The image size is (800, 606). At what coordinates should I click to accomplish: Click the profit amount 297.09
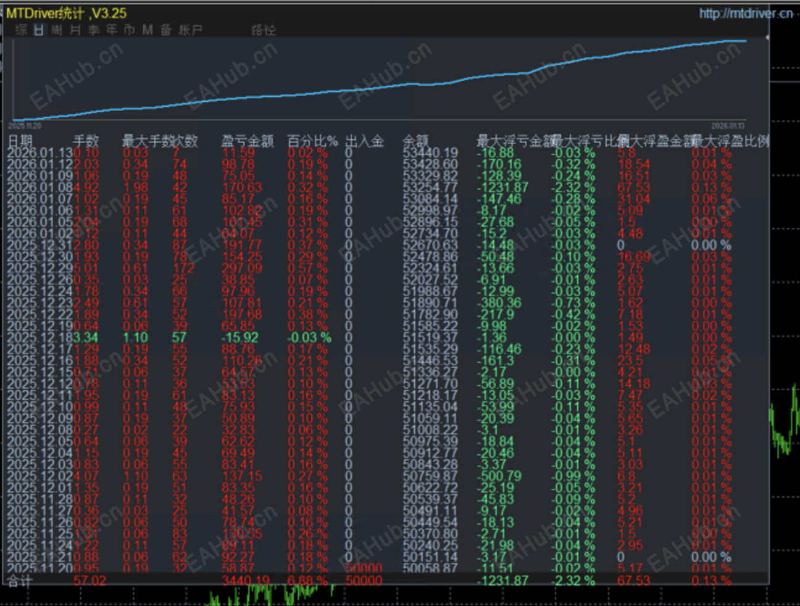[242, 268]
